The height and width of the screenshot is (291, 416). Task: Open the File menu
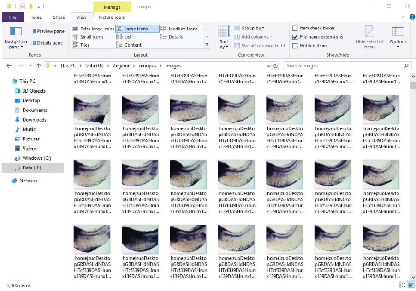(x=13, y=17)
